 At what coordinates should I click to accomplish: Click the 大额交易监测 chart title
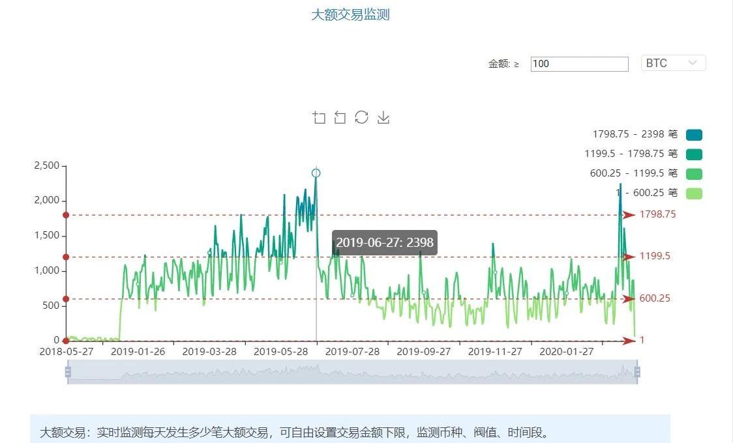point(351,14)
